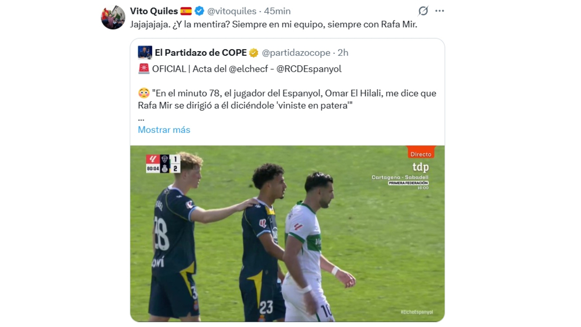581x327 pixels.
Task: Click the Grok slashed-circle icon
Action: 423,11
